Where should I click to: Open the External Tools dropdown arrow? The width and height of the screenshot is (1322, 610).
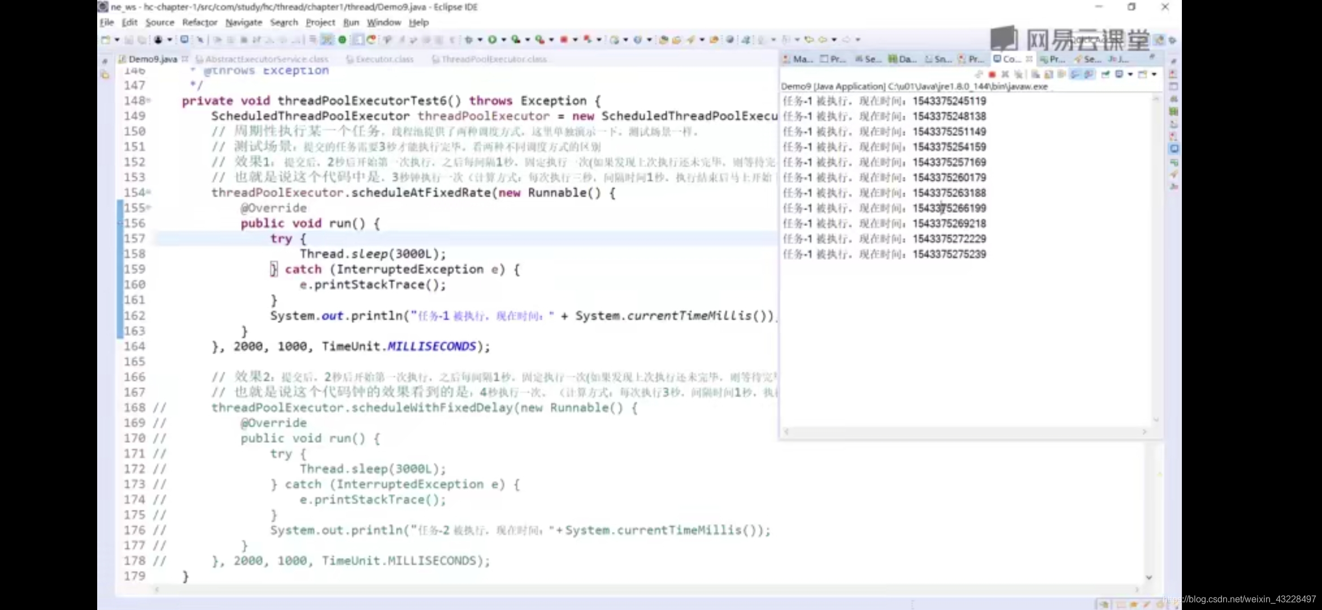[551, 40]
